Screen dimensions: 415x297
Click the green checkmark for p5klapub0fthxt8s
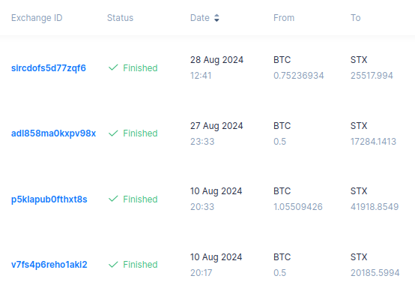pyautogui.click(x=113, y=199)
